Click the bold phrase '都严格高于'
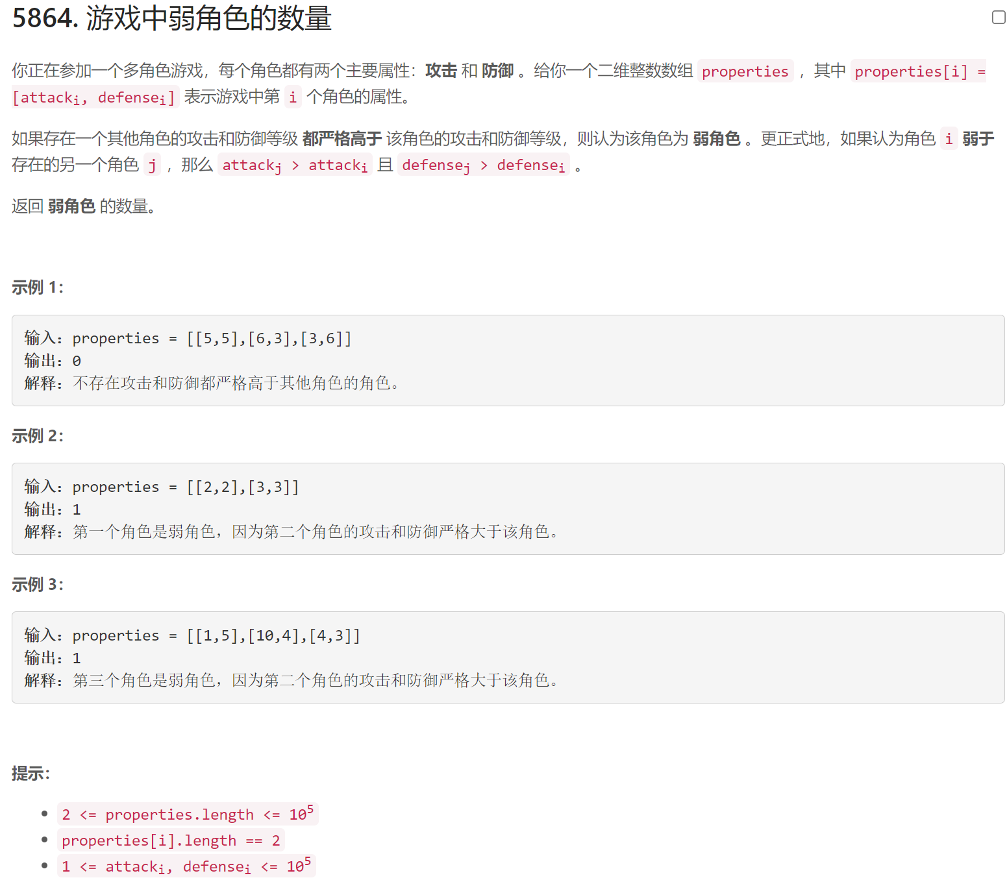This screenshot has width=1007, height=893. pyautogui.click(x=342, y=139)
